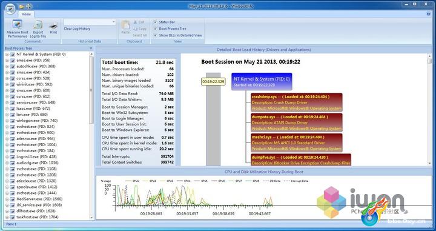Click the svchost.exe (PID: 1444) tree row

coord(36,193)
